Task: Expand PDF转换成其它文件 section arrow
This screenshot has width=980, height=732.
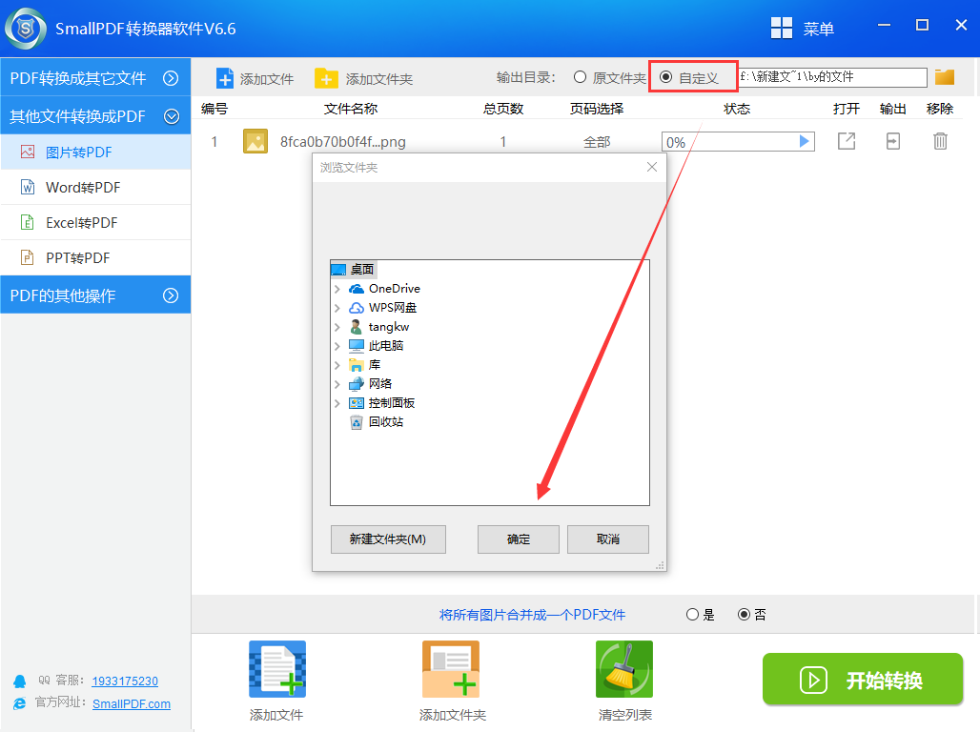Action: [171, 78]
